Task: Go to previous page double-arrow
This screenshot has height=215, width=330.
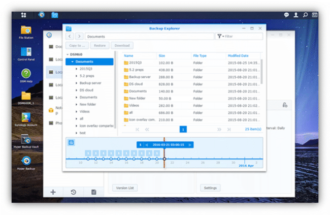Action: [x=147, y=129]
